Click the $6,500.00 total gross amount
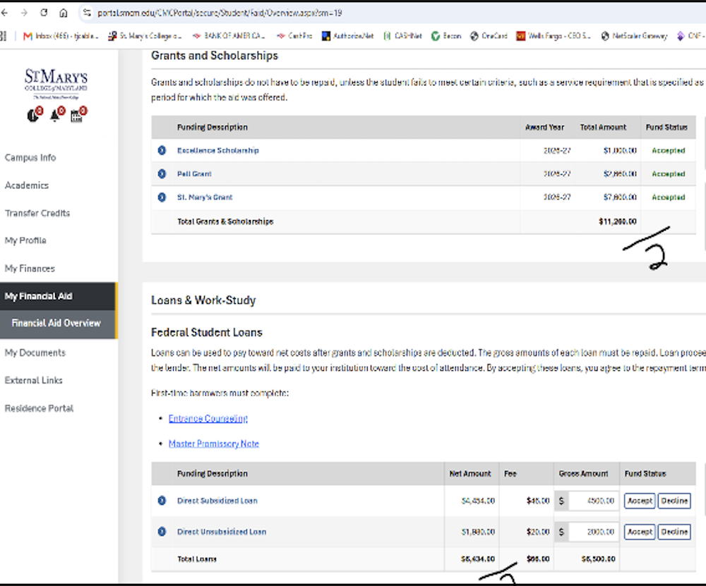Viewport: 706px width, 586px height. (598, 559)
